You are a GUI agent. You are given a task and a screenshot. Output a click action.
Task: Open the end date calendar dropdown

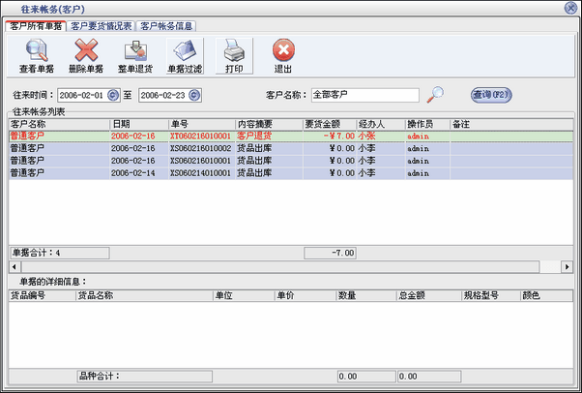[194, 95]
